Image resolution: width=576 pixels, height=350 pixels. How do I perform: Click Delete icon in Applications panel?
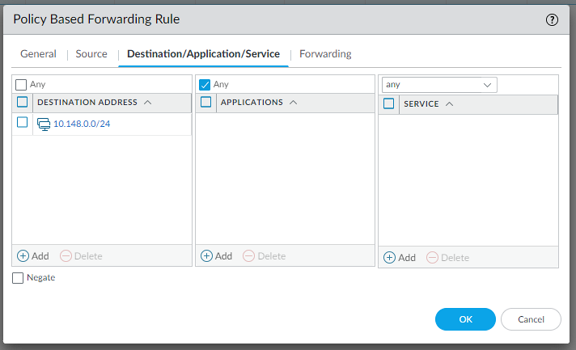coord(249,255)
